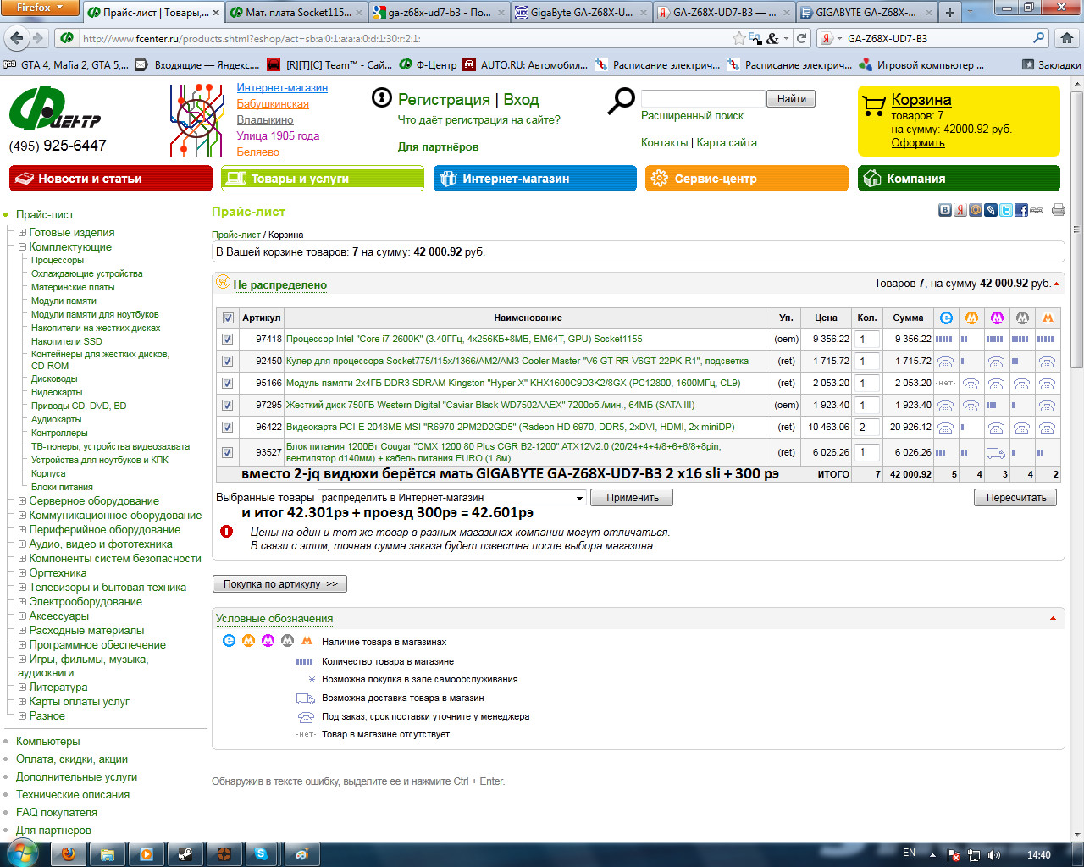
Task: Share the page on Facebook
Action: pyautogui.click(x=1021, y=210)
